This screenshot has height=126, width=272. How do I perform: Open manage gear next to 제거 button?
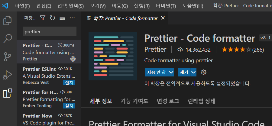click(x=203, y=72)
